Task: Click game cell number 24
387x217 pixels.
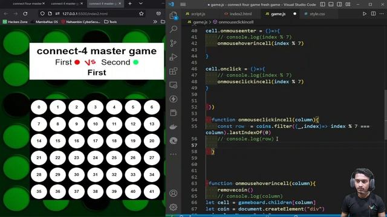Action: [x=96, y=158]
